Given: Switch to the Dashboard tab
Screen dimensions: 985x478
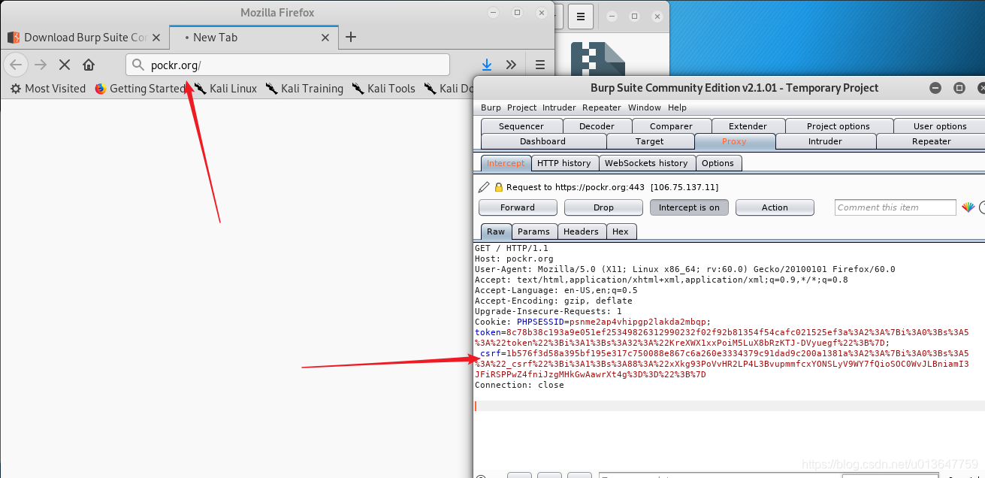Looking at the screenshot, I should (x=542, y=141).
